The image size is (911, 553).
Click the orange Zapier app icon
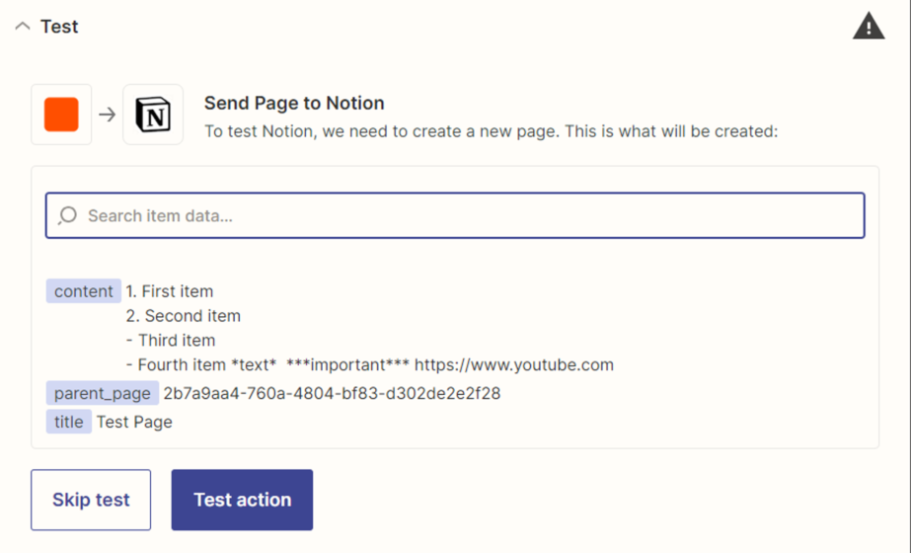click(61, 115)
